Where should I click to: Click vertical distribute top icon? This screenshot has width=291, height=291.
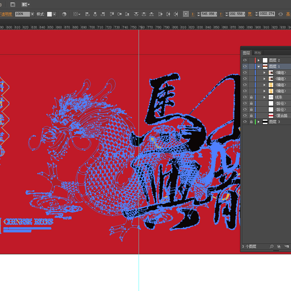(x=136, y=14)
